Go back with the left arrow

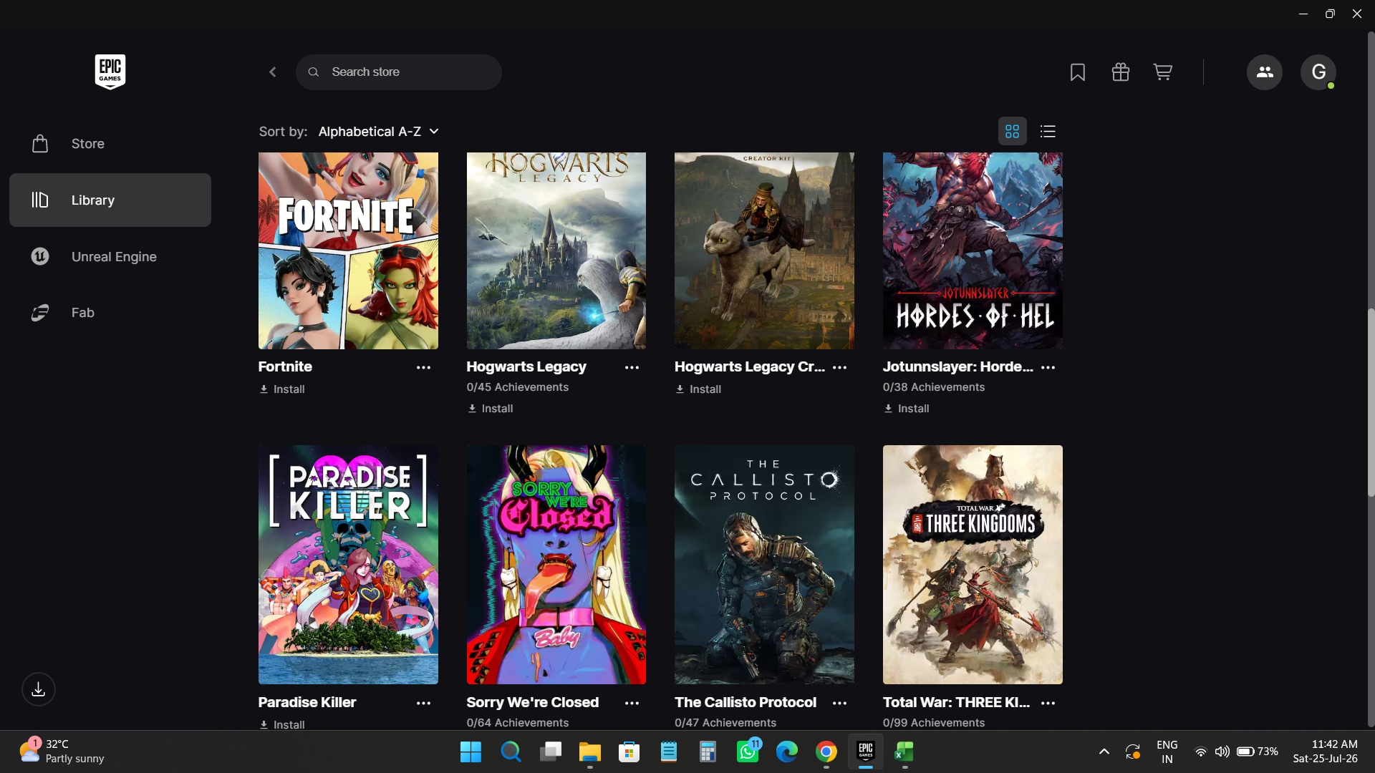click(x=273, y=72)
